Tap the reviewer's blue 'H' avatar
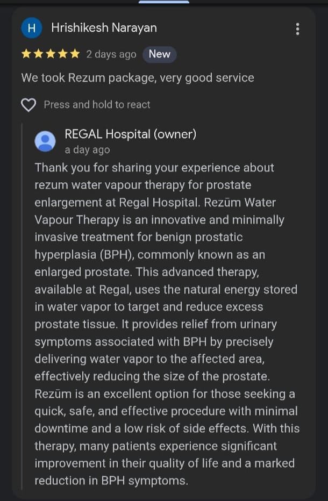Screen dimensions: 328x501 (31, 28)
